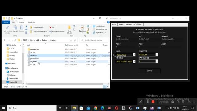Open Google Chrome from the taskbar
197x111 pixels.
pyautogui.click(x=95, y=108)
